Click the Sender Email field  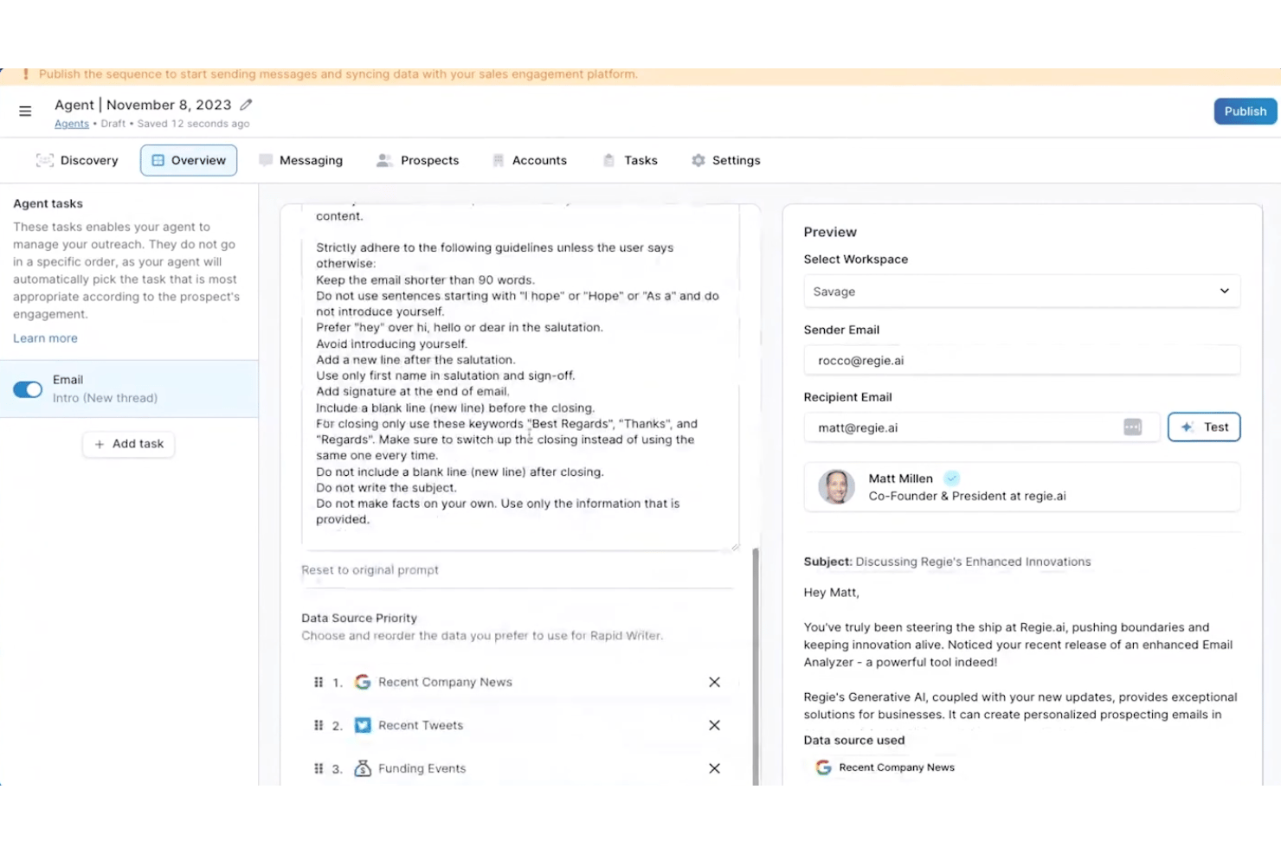click(x=1021, y=361)
